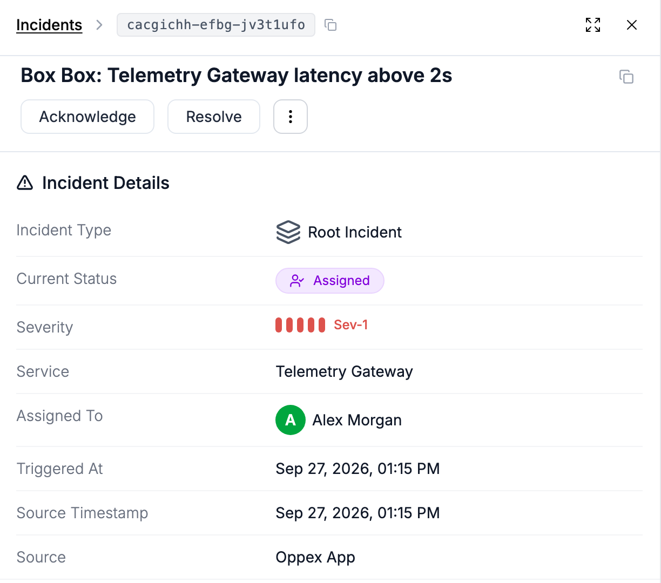661x583 pixels.
Task: Click the incident title heading text
Action: pos(237,76)
